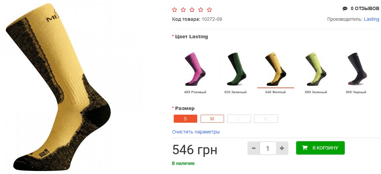This screenshot has height=174, width=381.
Task: Choose the 689 light green sock color
Action: [316, 69]
